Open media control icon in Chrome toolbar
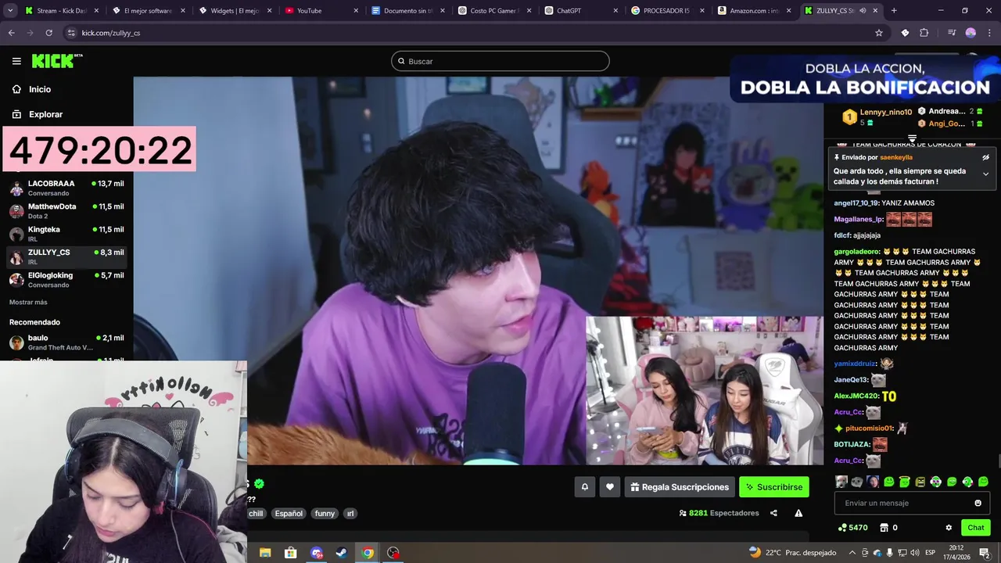Viewport: 1001px width, 563px height. 951,33
